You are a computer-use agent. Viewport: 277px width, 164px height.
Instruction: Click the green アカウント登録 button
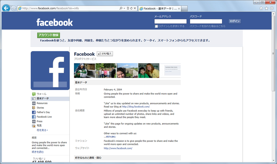pyautogui.click(x=49, y=35)
